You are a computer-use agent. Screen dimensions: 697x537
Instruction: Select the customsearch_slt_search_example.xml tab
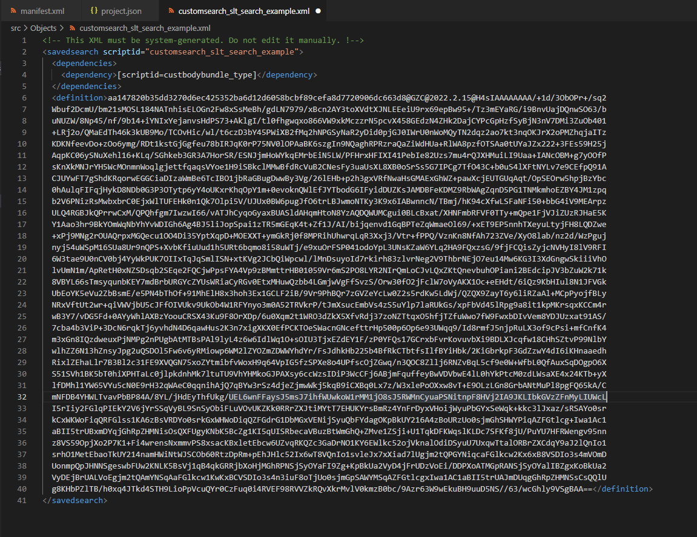point(242,11)
